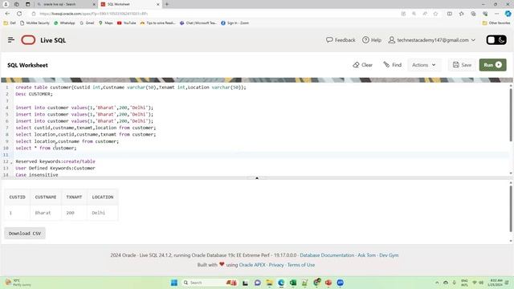Viewport: 514px width, 289px height.
Task: Click the create table customer statement line
Action: (x=130, y=88)
